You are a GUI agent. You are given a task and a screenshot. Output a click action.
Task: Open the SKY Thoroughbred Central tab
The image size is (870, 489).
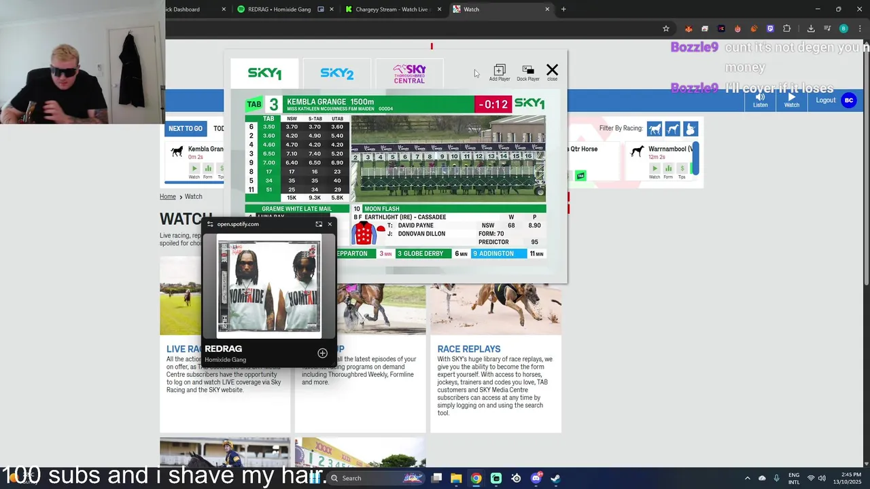(x=409, y=73)
